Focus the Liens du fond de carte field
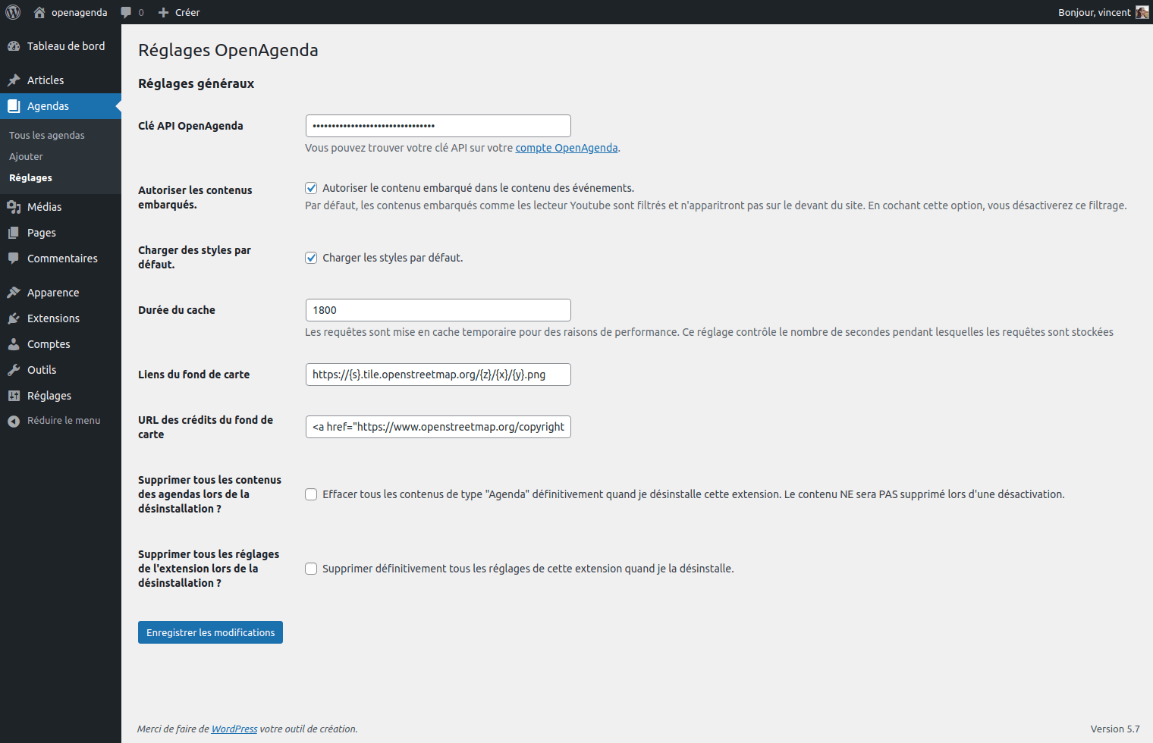 (438, 375)
